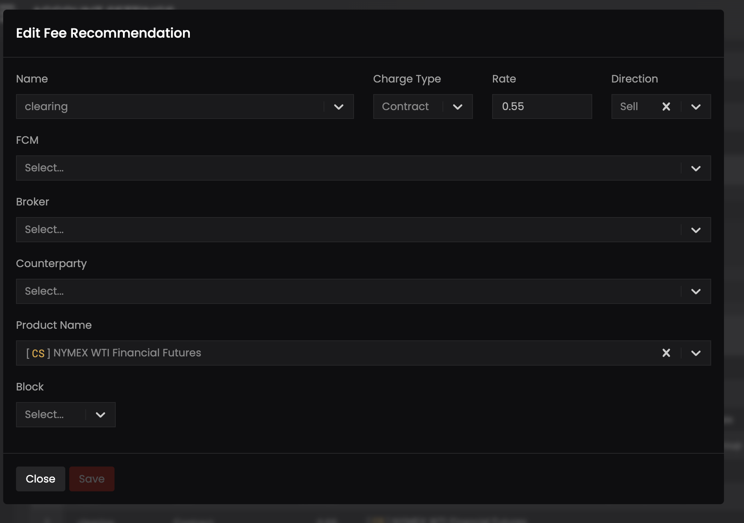Open the Broker dropdown chevron
This screenshot has height=523, width=744.
point(696,230)
